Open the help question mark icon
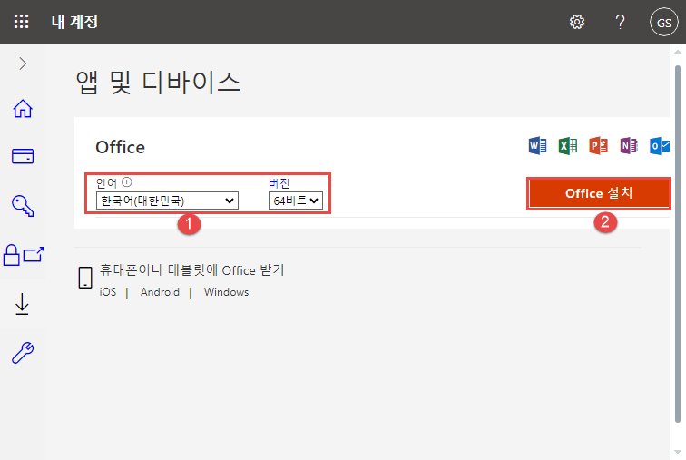 [620, 22]
